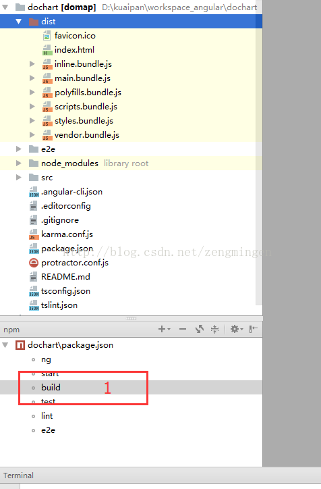Screen dimensions: 321x489
Task: Click the index.html file icon
Action: 47,50
